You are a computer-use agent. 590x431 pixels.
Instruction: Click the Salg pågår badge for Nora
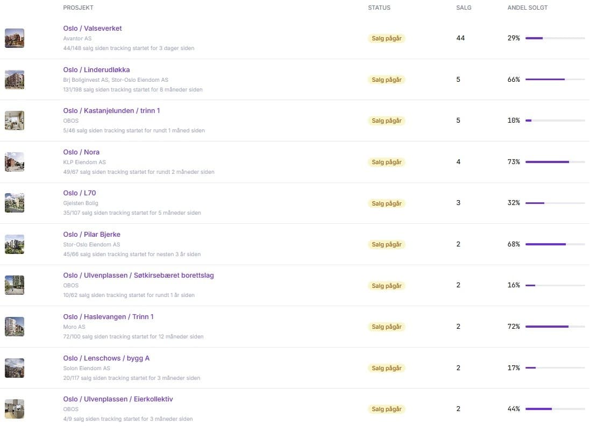(387, 162)
